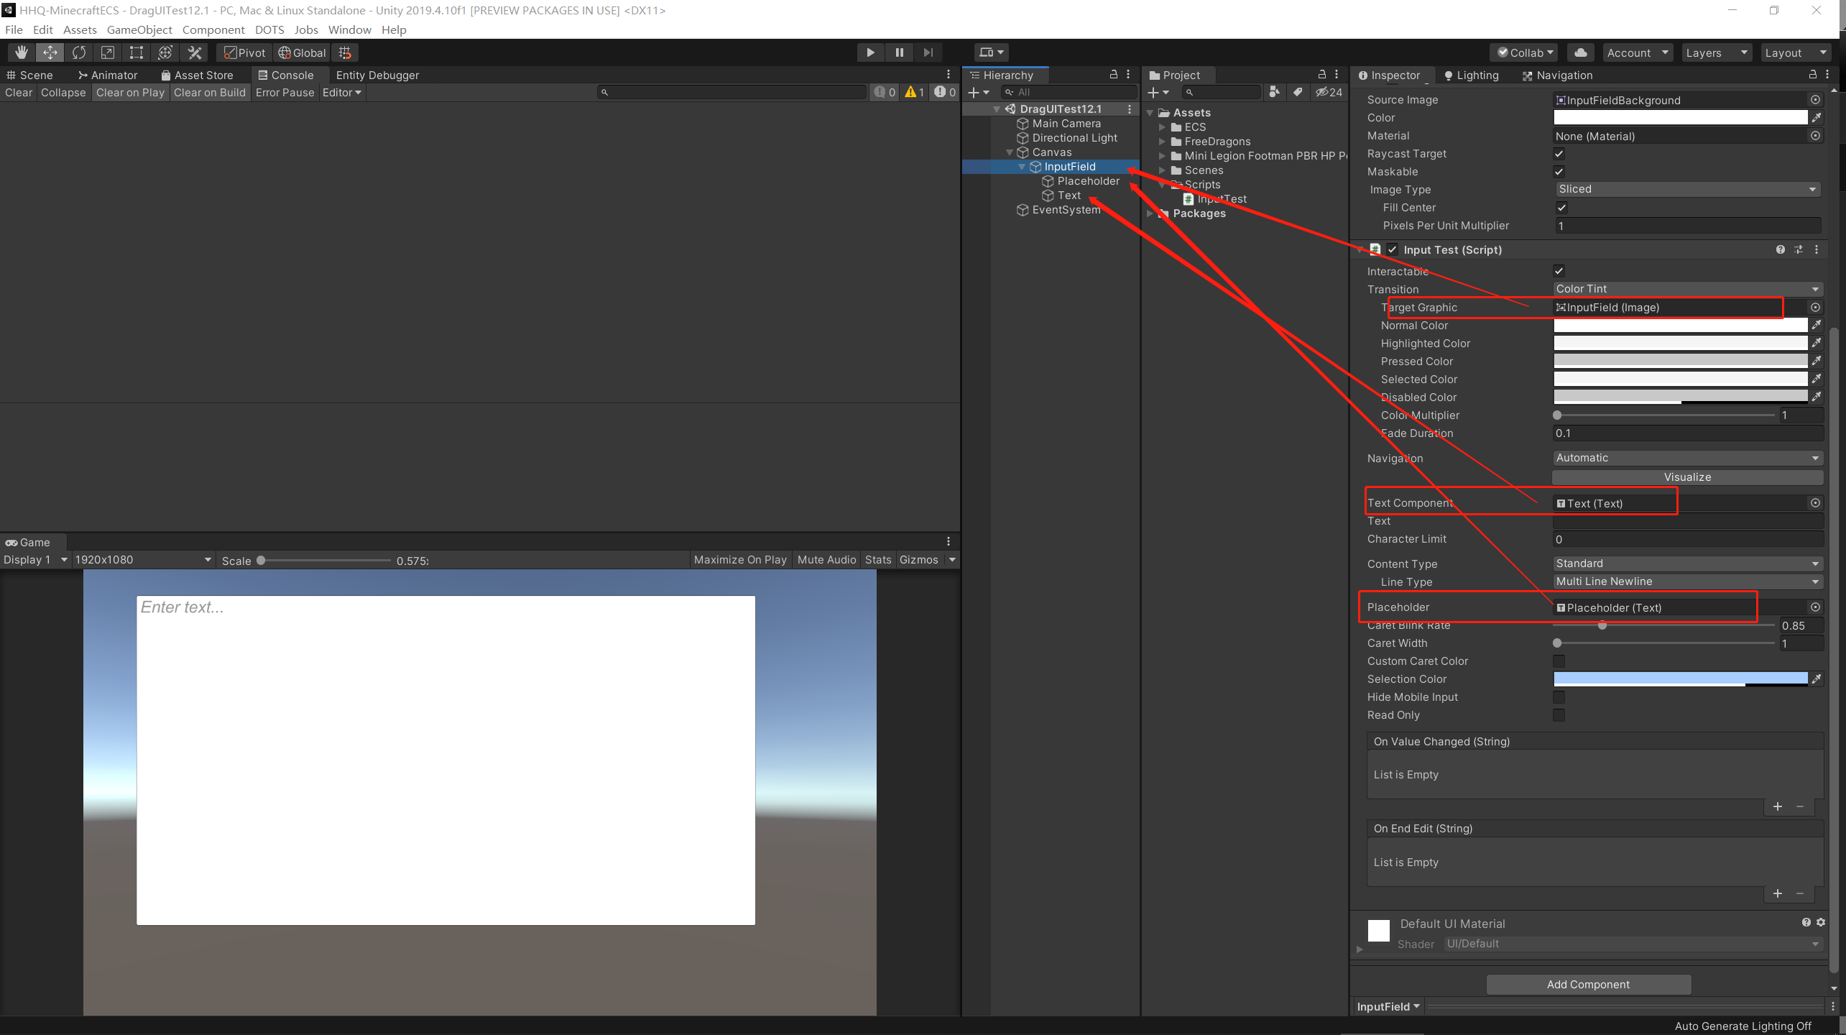Open the Transition dropdown
This screenshot has height=1035, width=1846.
1686,289
